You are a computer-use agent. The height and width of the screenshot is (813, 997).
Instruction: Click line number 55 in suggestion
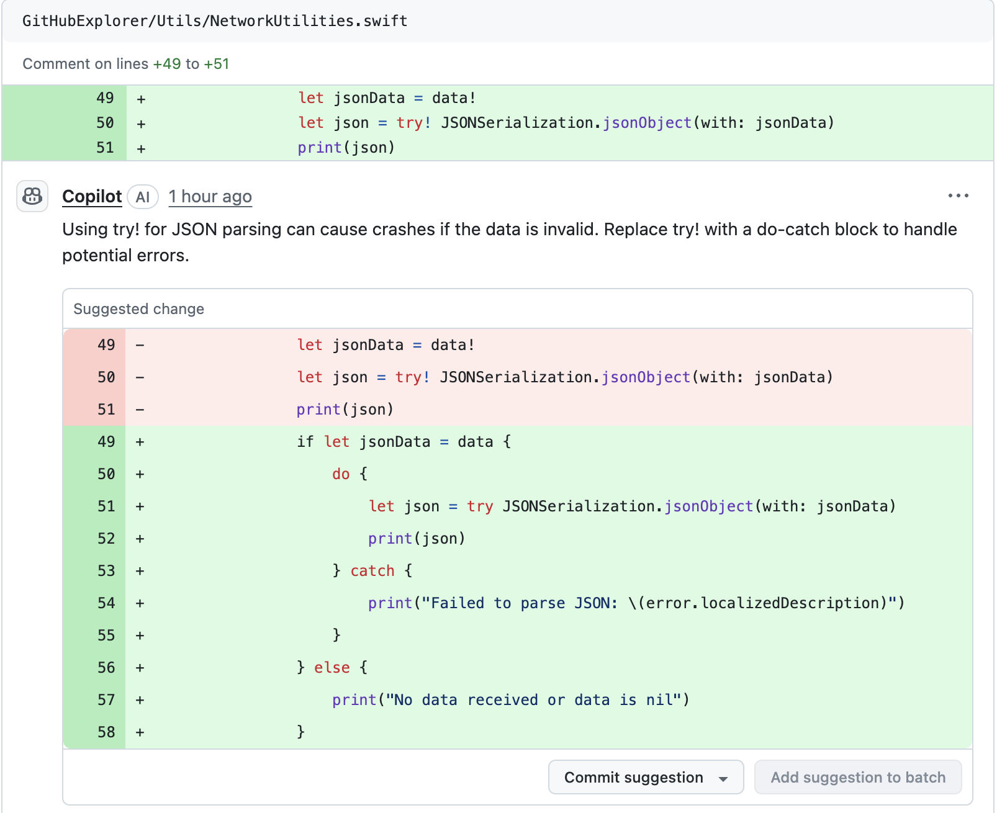pos(106,636)
